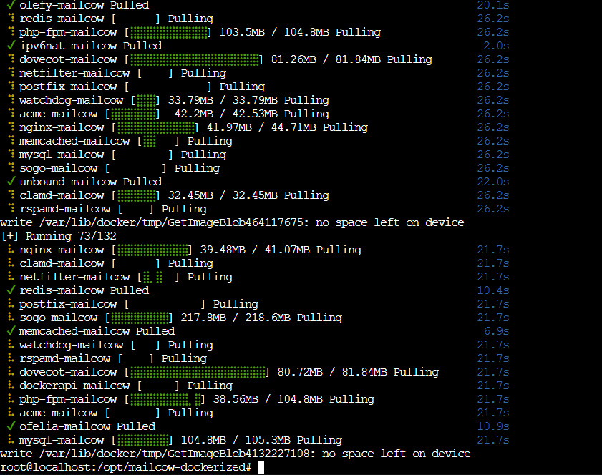Click the 'dockerapi-mailcow' service name

74,386
